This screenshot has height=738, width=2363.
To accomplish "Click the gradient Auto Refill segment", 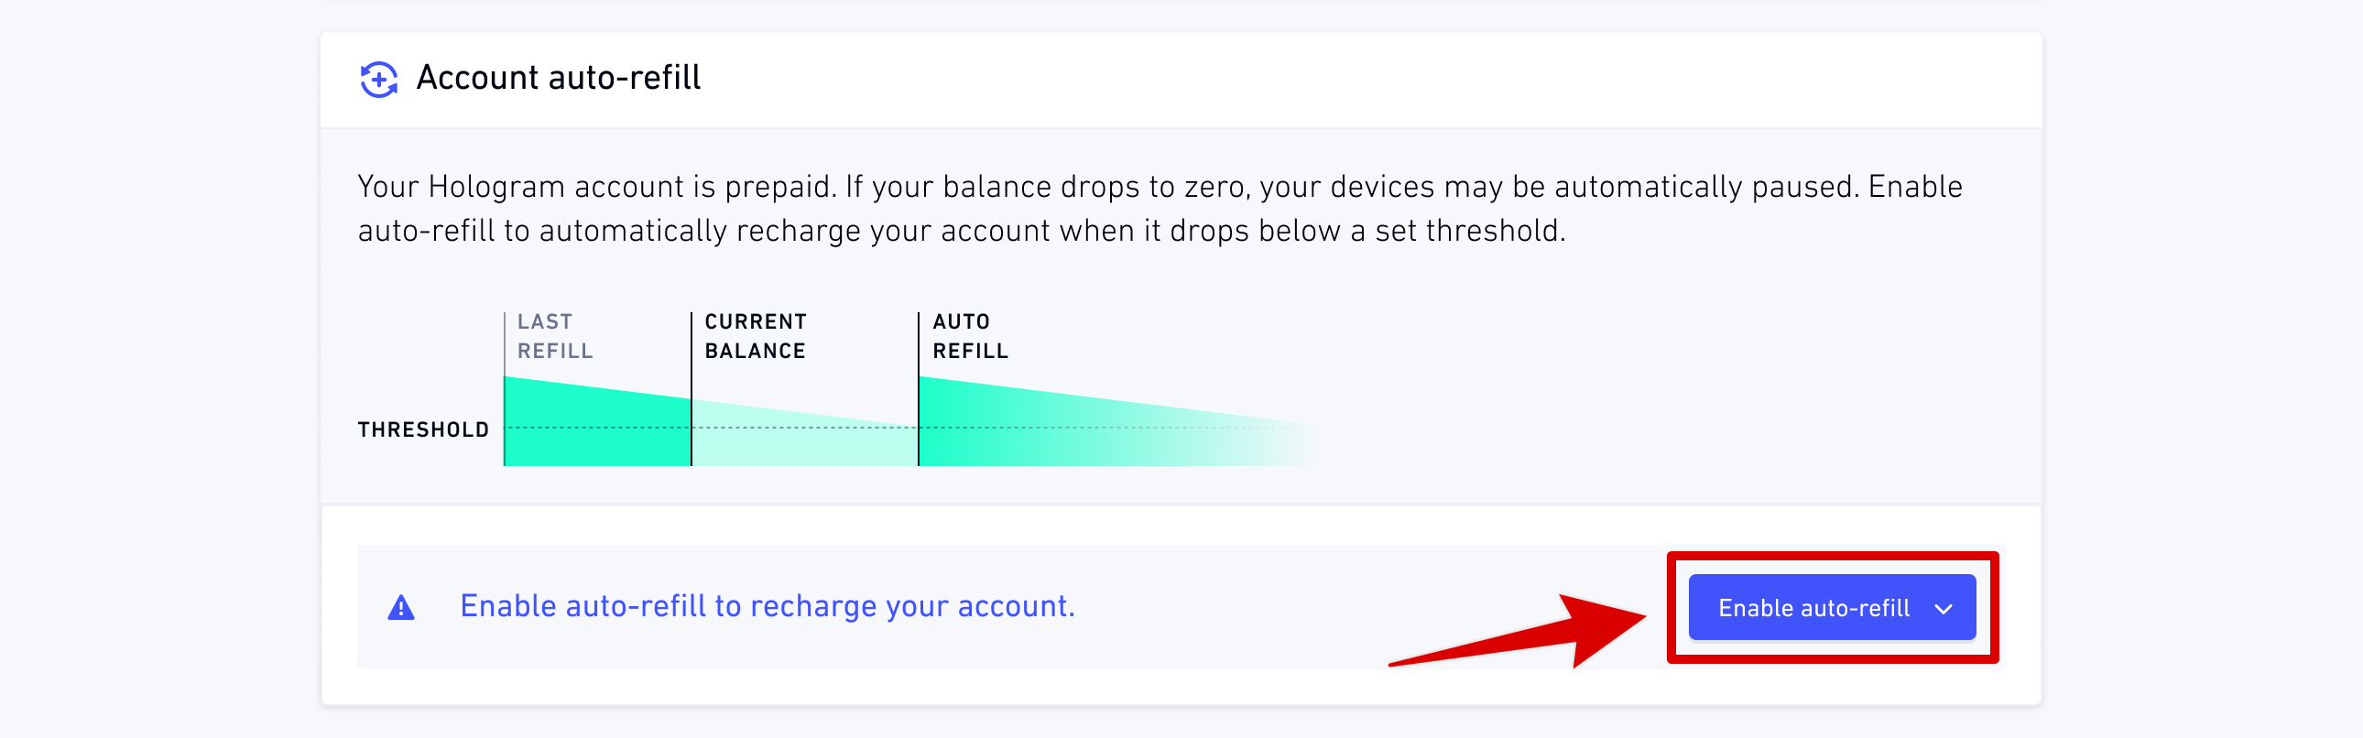I will click(x=1101, y=431).
